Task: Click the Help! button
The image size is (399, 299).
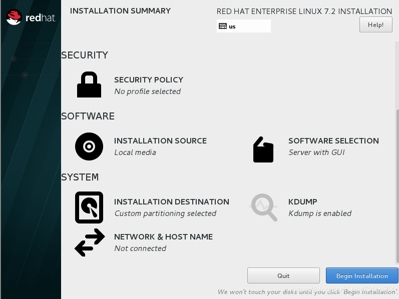Action: coord(376,24)
